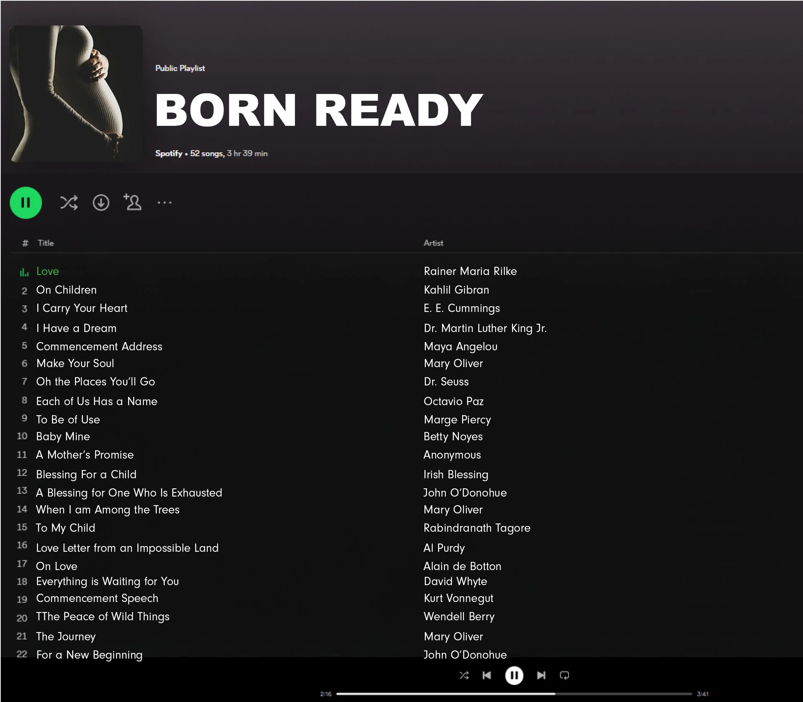Viewport: 803px width, 702px height.
Task: Download the BORN READY playlist
Action: pos(101,203)
